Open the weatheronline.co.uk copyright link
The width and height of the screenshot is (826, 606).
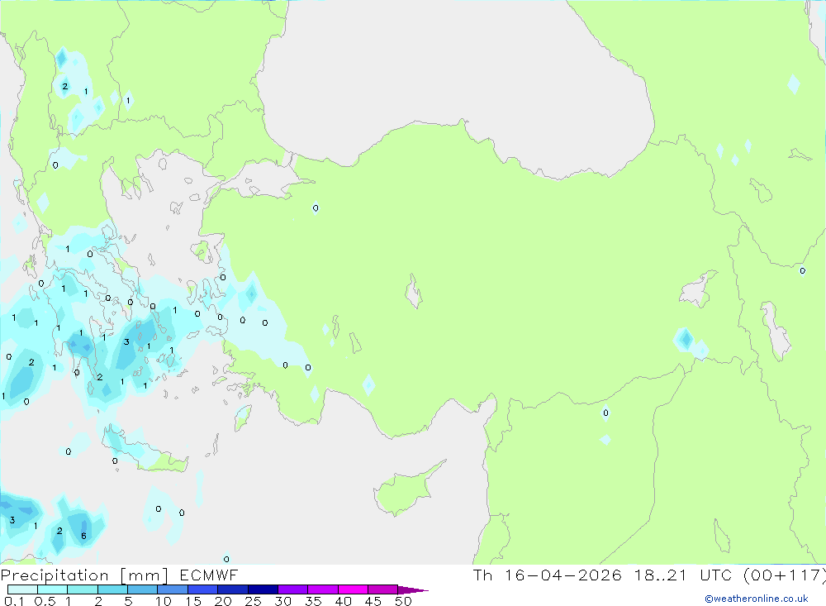(x=757, y=599)
